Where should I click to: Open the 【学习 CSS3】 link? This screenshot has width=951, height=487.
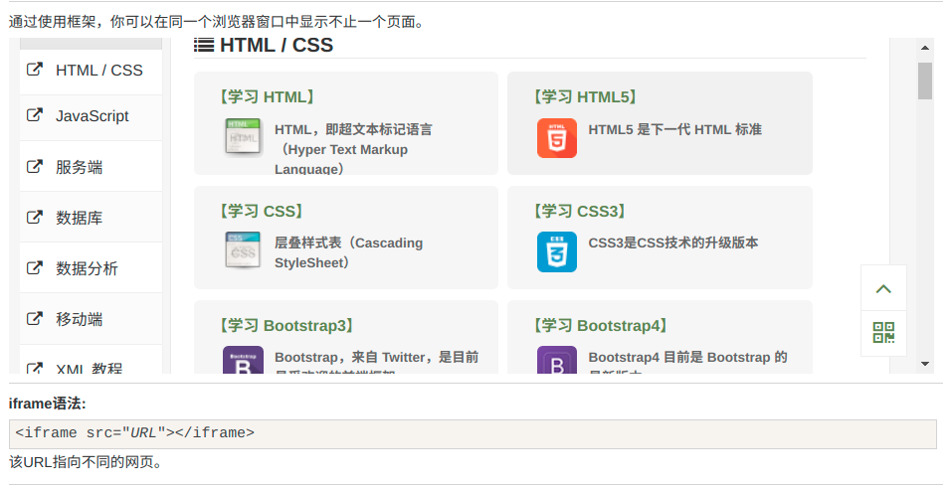(x=579, y=211)
